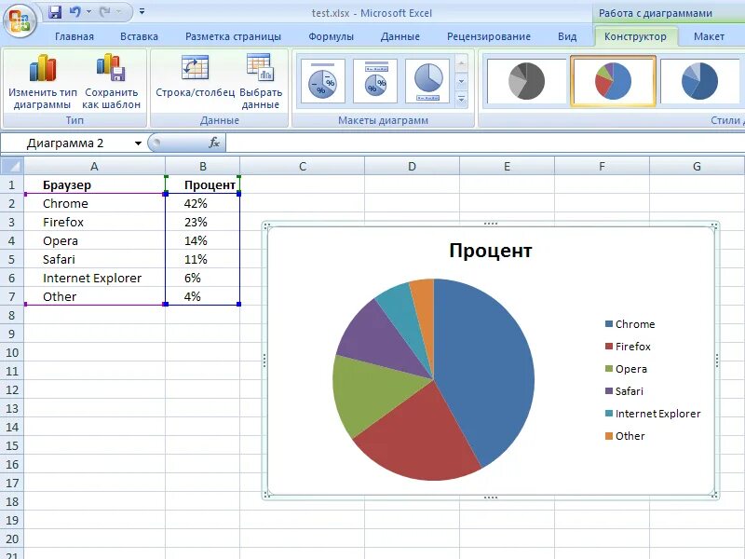Viewport: 745px width, 559px height.
Task: Go to the Формулы tab
Action: [x=331, y=36]
